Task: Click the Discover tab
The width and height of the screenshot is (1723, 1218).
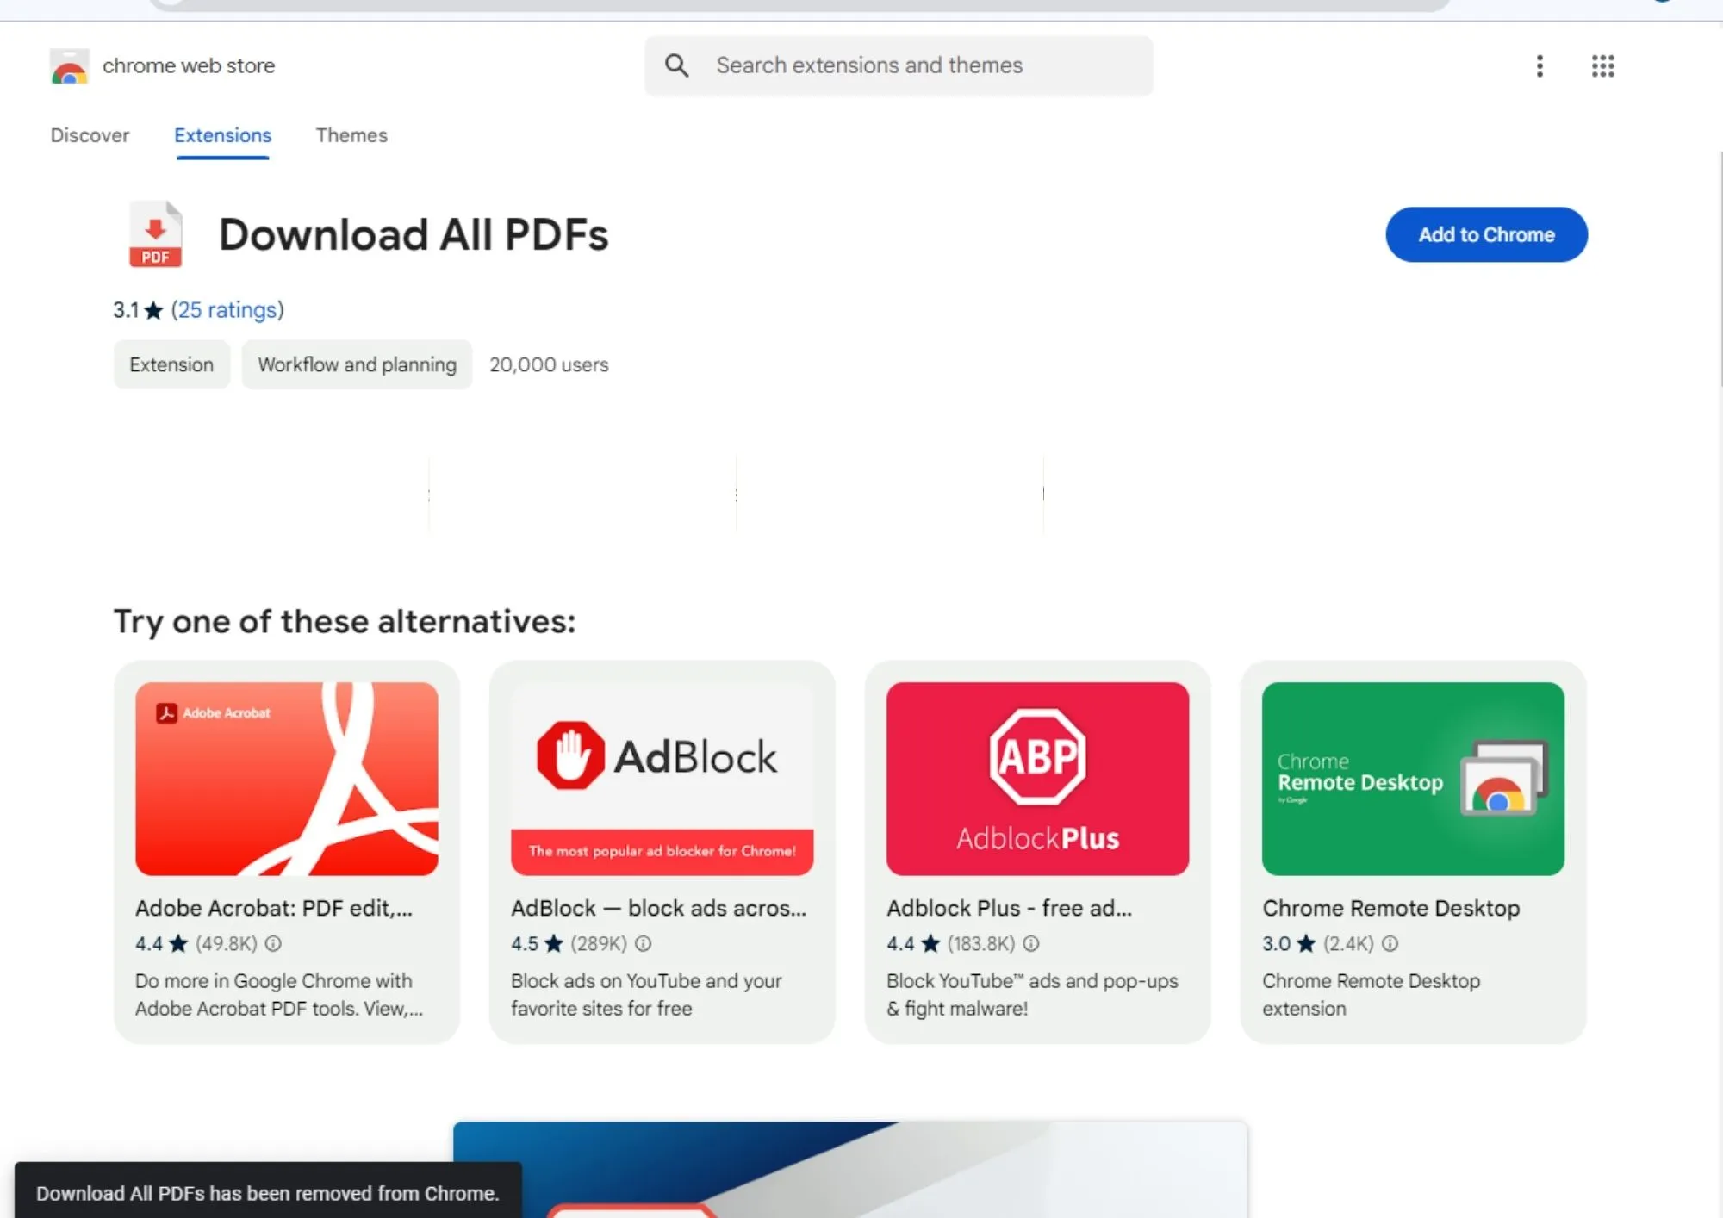Action: click(89, 134)
